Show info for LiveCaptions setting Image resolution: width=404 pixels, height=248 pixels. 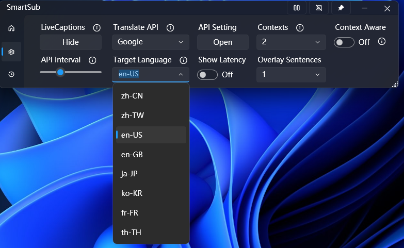click(96, 28)
